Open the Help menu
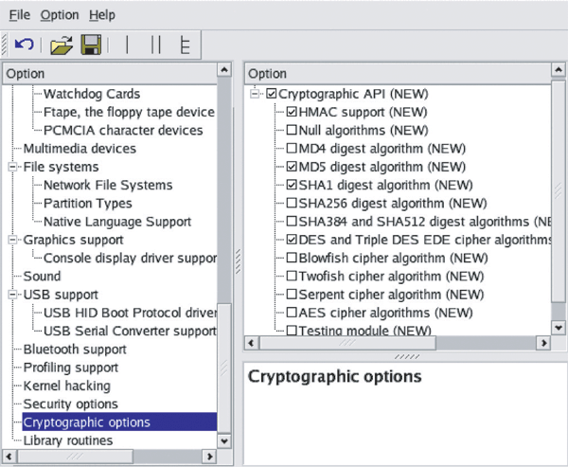 [x=102, y=15]
